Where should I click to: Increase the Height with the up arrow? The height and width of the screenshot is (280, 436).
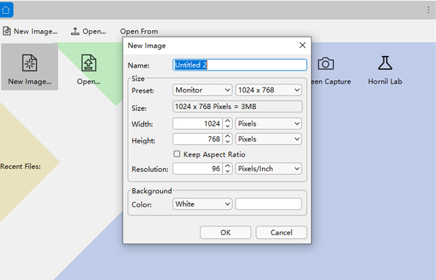[228, 136]
